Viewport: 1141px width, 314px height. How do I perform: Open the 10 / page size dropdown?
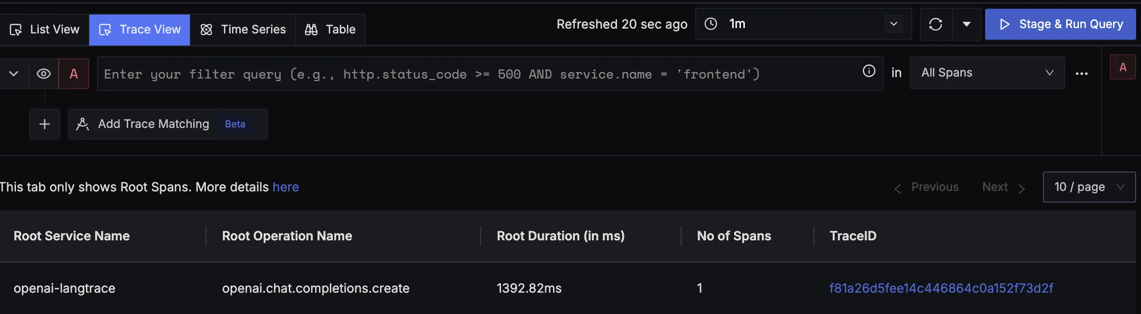coord(1089,187)
